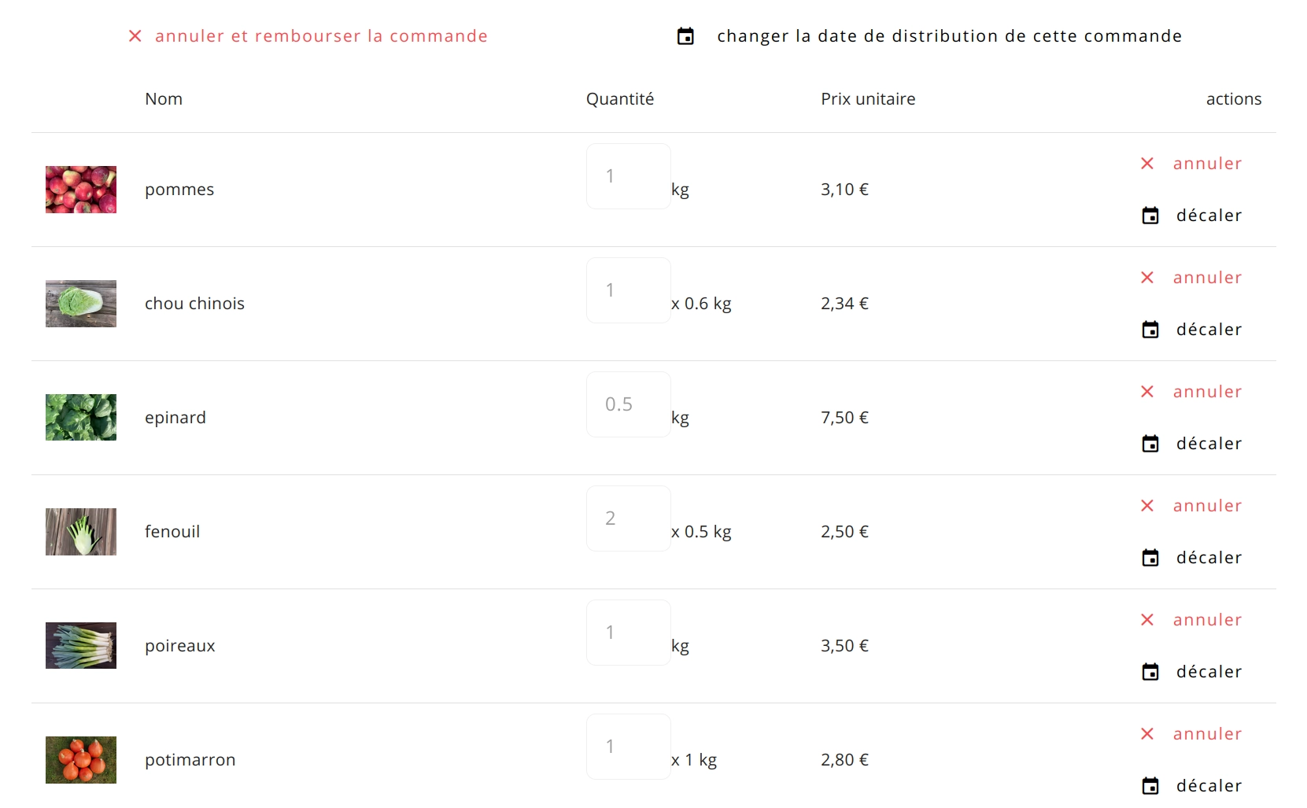Image resolution: width=1307 pixels, height=808 pixels.
Task: Open the pommes product thumbnail
Action: (x=81, y=190)
